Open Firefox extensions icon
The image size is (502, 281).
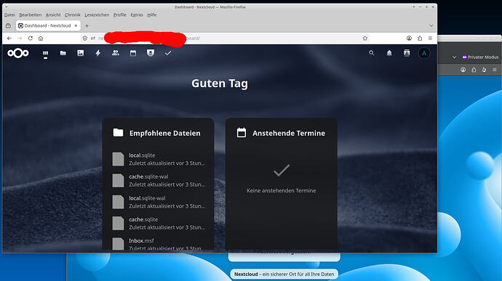coord(420,38)
